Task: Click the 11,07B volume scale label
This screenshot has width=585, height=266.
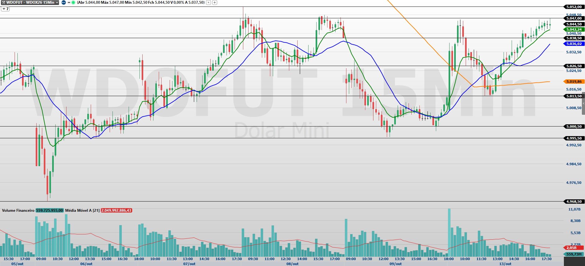Action: pyautogui.click(x=574, y=209)
